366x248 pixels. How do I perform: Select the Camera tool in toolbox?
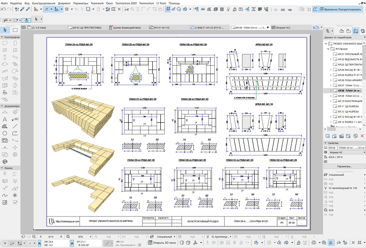point(15,202)
